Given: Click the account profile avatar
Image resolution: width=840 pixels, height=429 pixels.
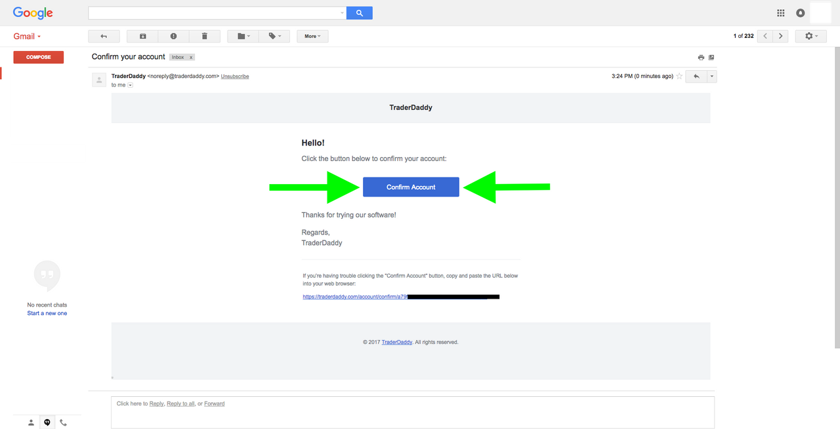Looking at the screenshot, I should point(821,13).
